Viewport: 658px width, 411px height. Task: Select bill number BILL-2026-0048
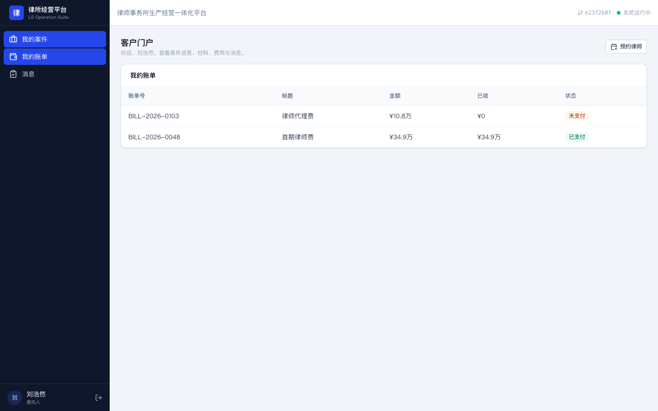tap(154, 137)
